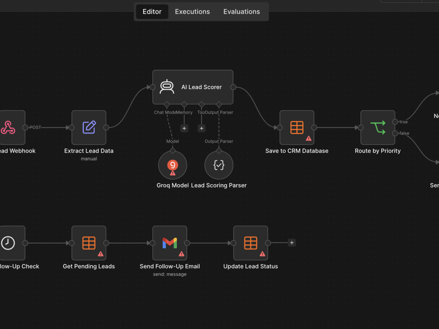Click the 'send: message' subtitle text
Screen dimensions: 439x329
coord(169,275)
